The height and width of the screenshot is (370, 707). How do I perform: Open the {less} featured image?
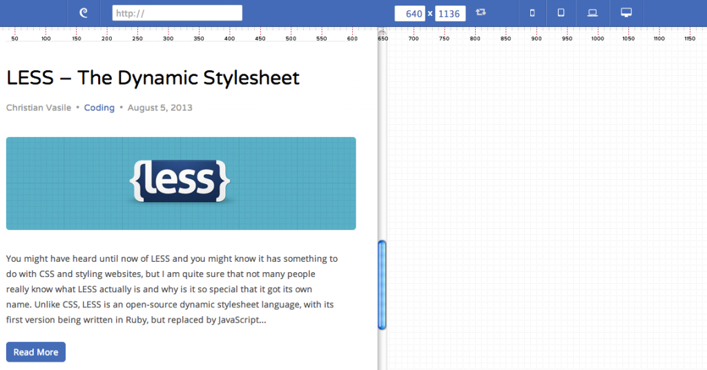181,184
